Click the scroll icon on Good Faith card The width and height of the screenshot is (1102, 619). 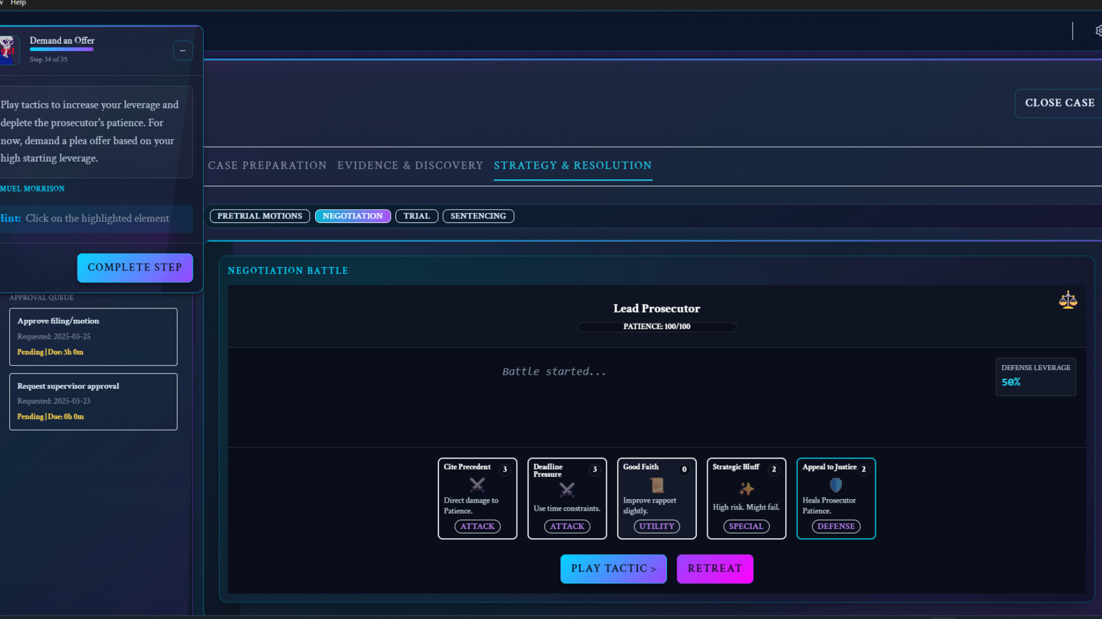pos(657,485)
